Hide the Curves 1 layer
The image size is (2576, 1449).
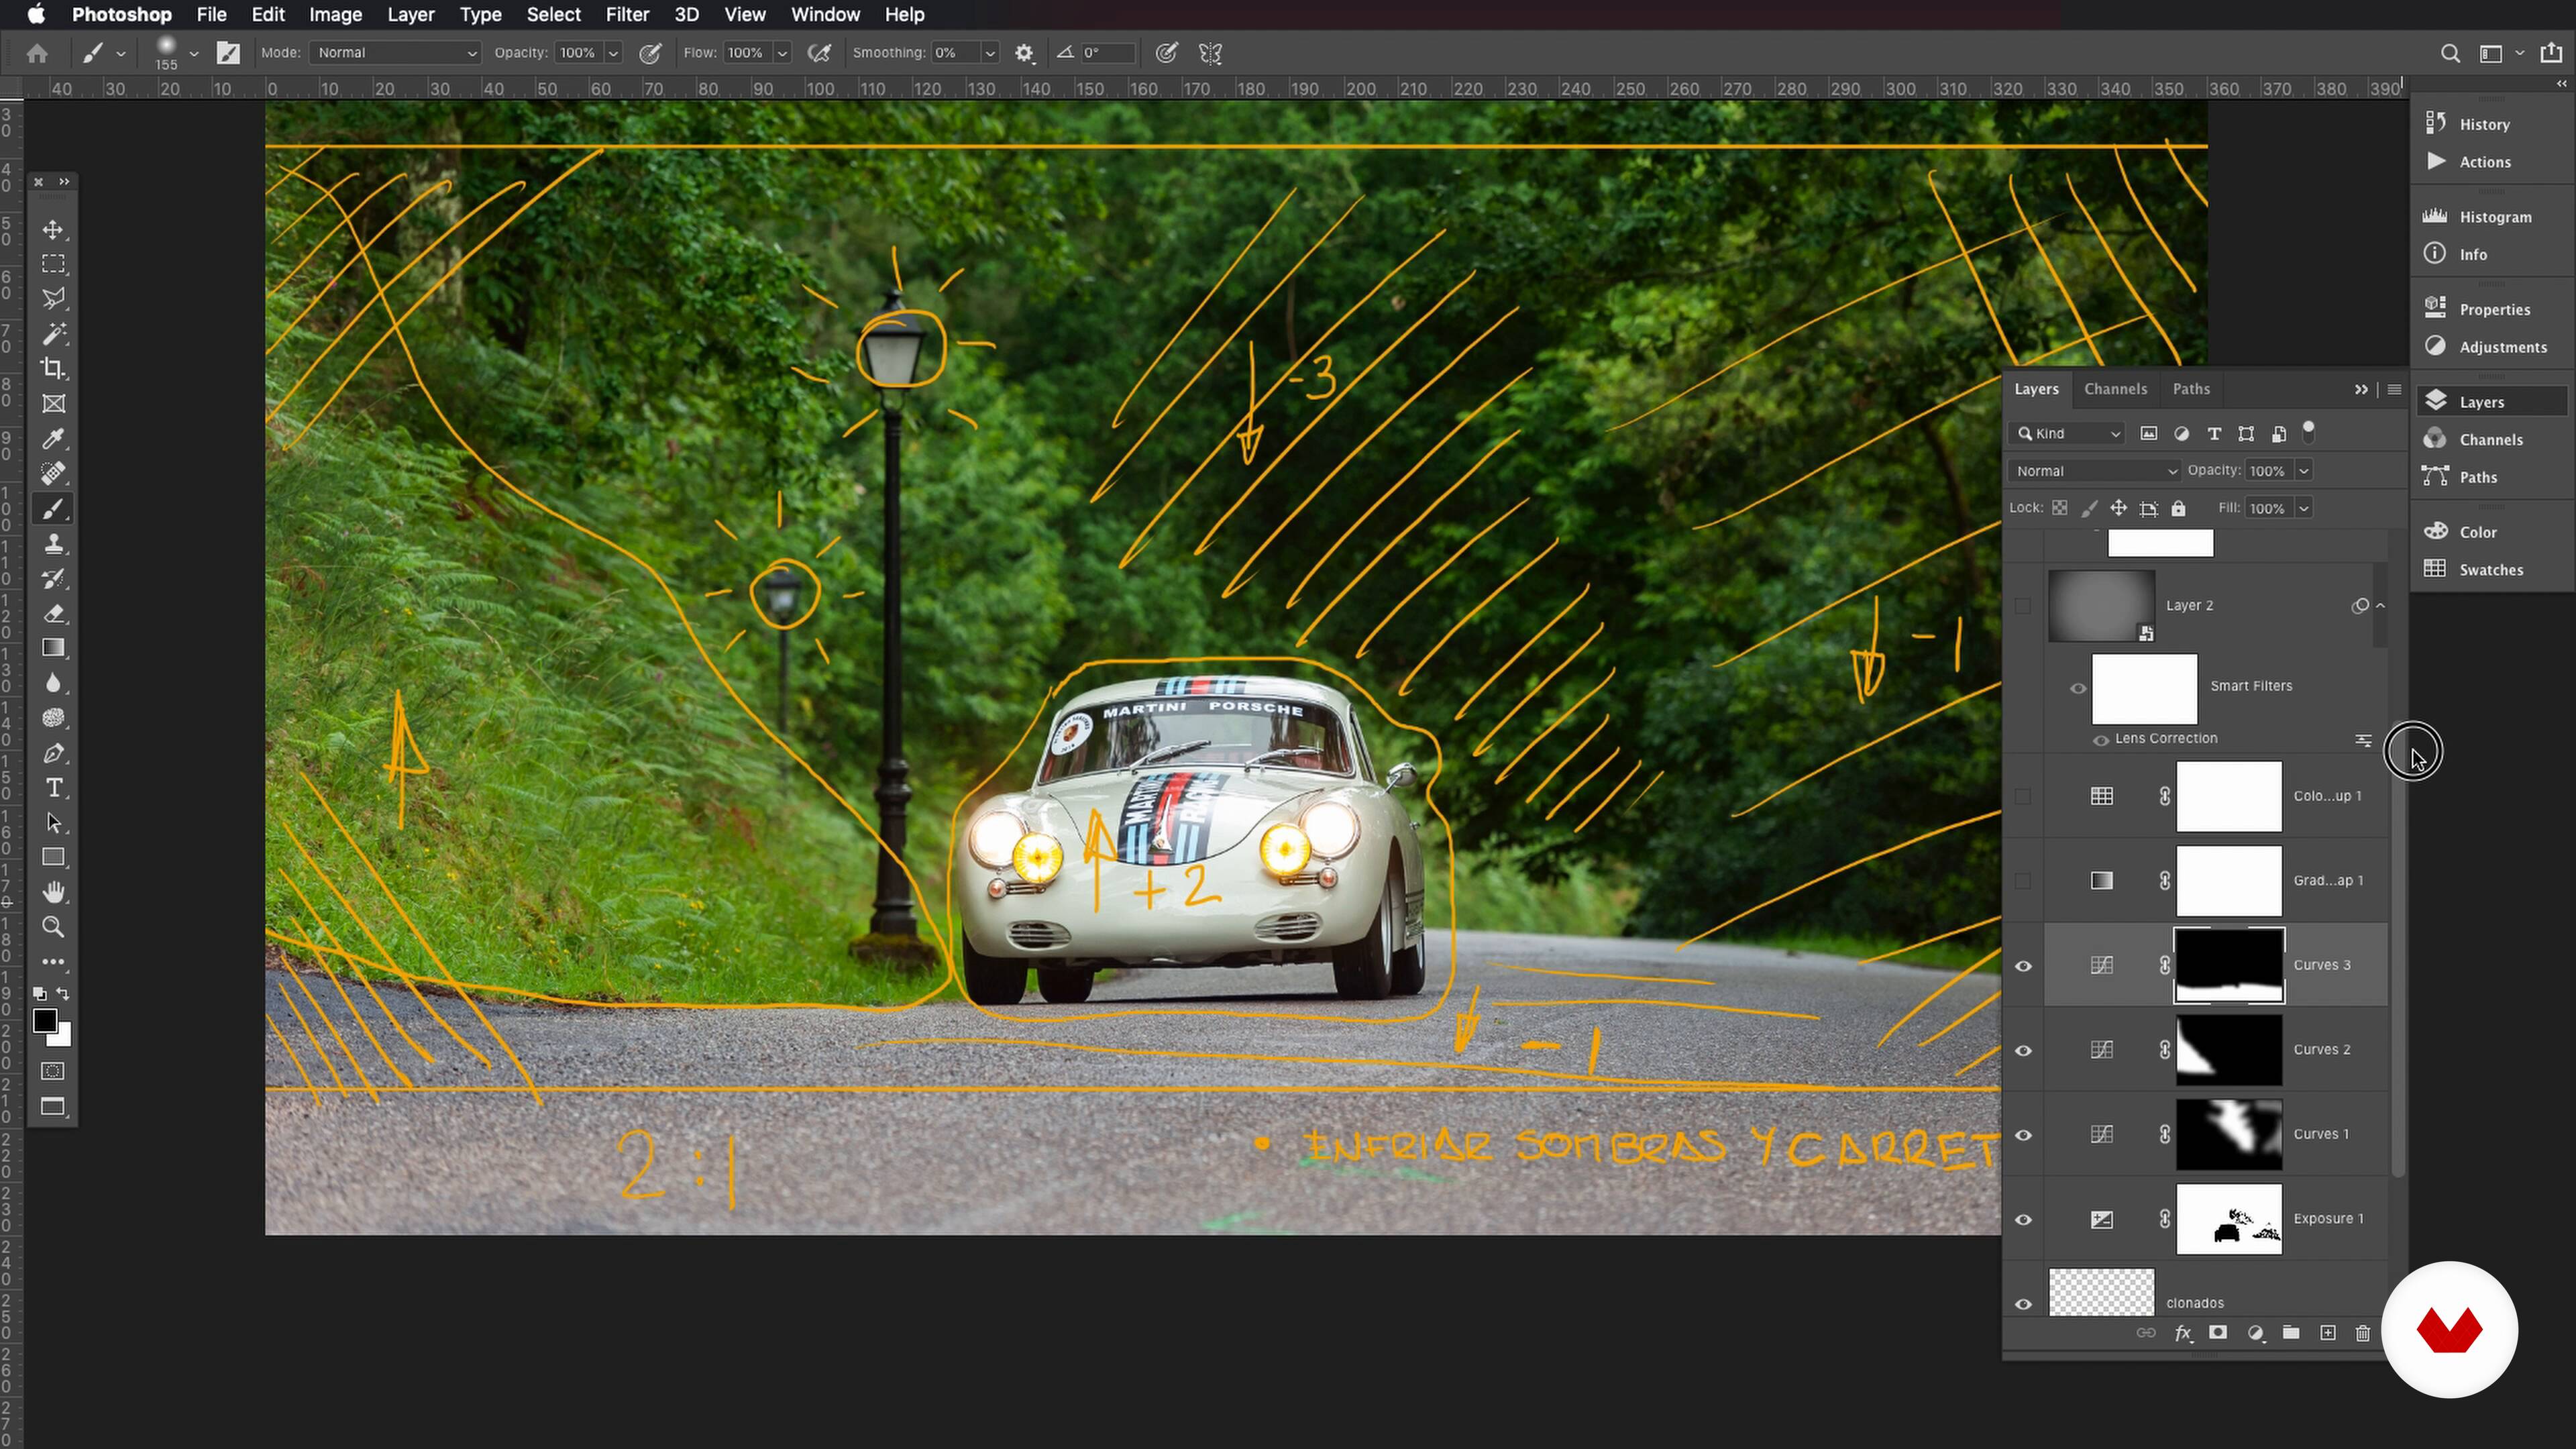pos(2023,1135)
